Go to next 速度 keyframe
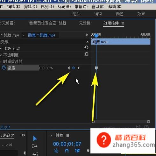The width and height of the screenshot is (156, 156). pos(78,68)
